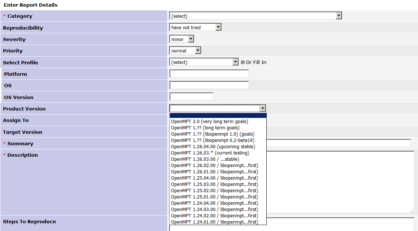Select the blank highlighted version option
The width and height of the screenshot is (418, 231).
(218, 115)
